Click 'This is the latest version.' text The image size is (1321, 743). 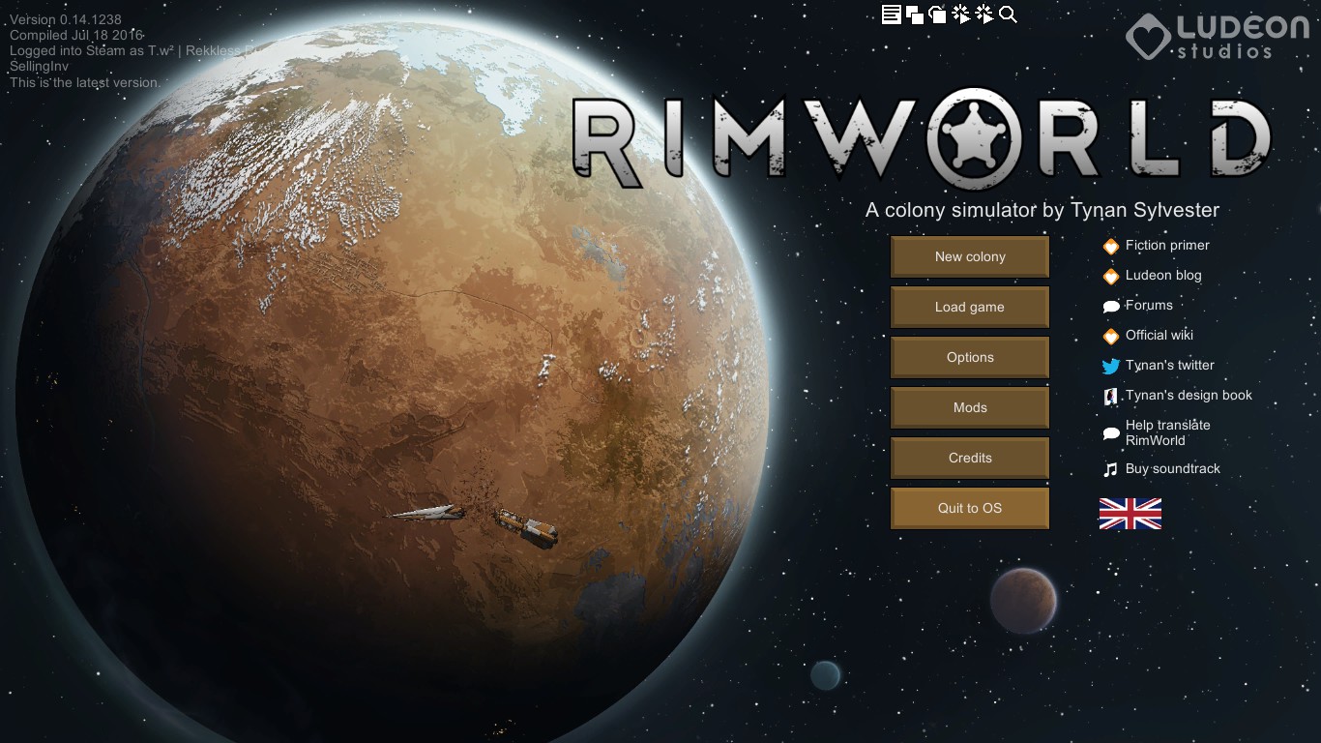pyautogui.click(x=85, y=82)
